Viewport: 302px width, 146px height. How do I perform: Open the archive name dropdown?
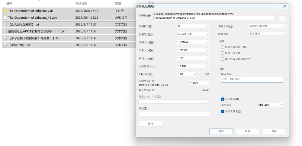(x=272, y=18)
